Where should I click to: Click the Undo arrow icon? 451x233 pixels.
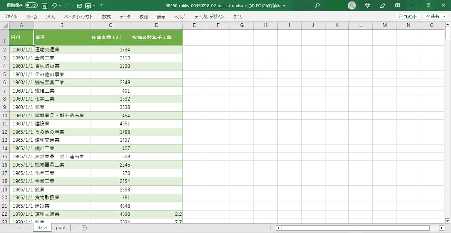[x=54, y=5]
